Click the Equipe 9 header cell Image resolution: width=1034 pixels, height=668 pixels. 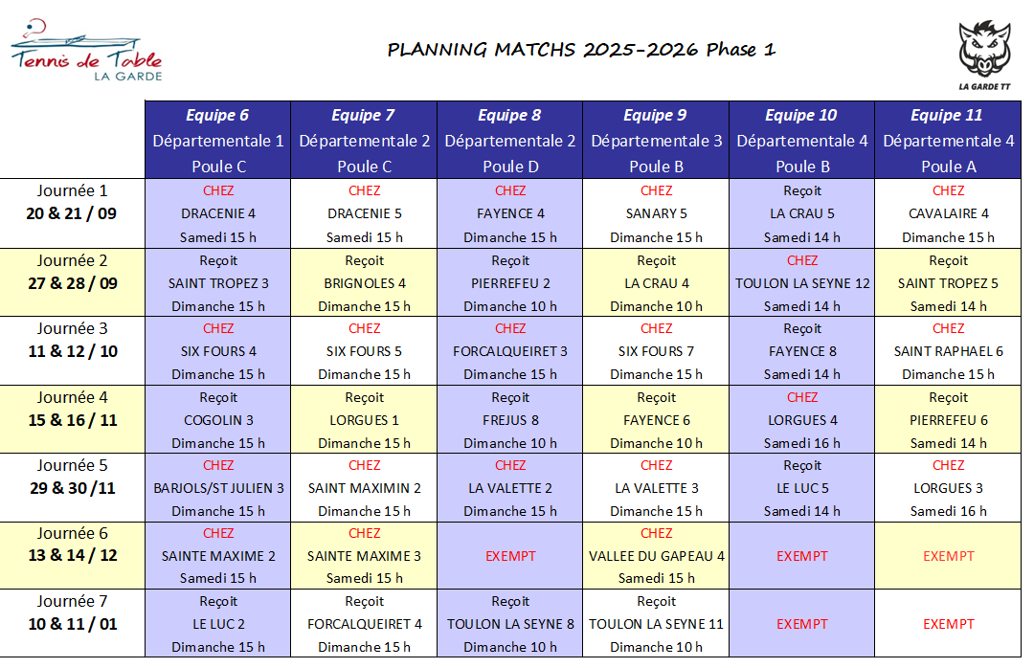pyautogui.click(x=656, y=116)
